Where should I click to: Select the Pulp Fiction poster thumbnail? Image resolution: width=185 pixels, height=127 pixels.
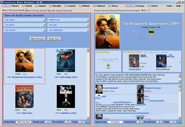[24, 96]
